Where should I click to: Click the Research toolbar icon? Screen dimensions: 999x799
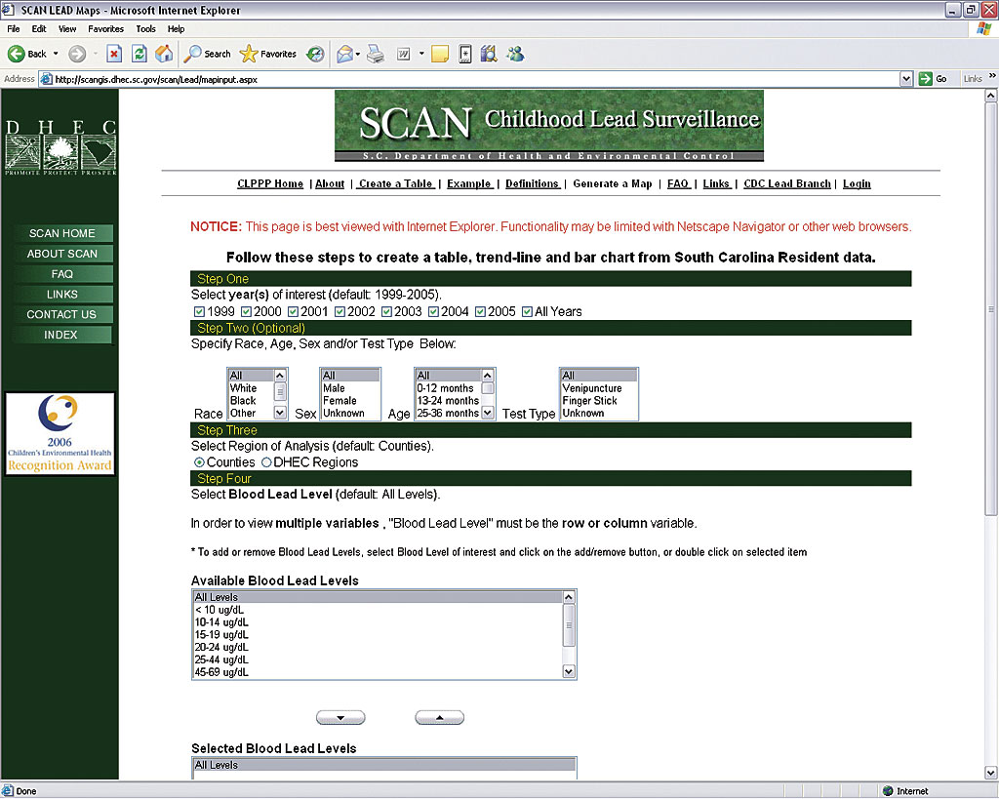488,55
